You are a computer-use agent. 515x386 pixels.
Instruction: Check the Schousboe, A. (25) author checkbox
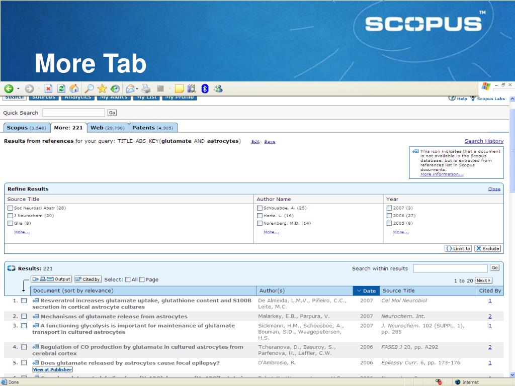coord(260,208)
